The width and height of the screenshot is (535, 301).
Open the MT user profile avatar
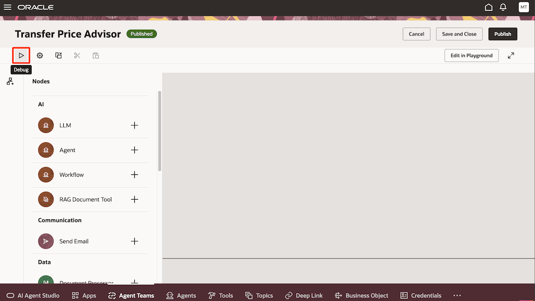tap(523, 7)
